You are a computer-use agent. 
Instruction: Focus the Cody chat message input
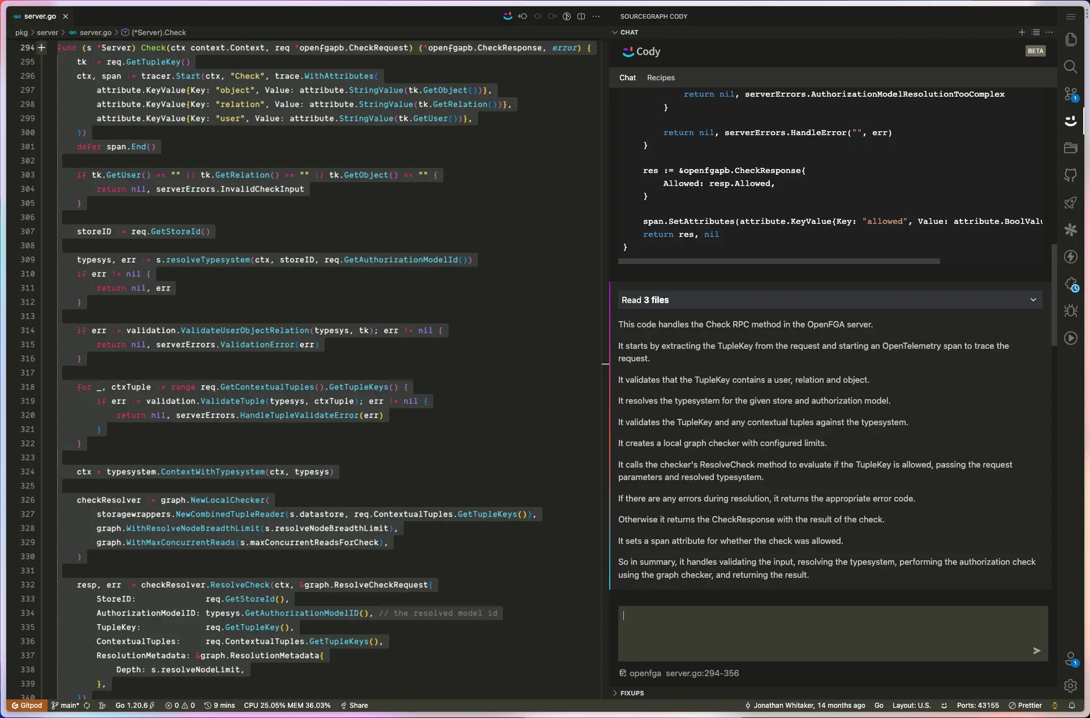click(x=833, y=634)
